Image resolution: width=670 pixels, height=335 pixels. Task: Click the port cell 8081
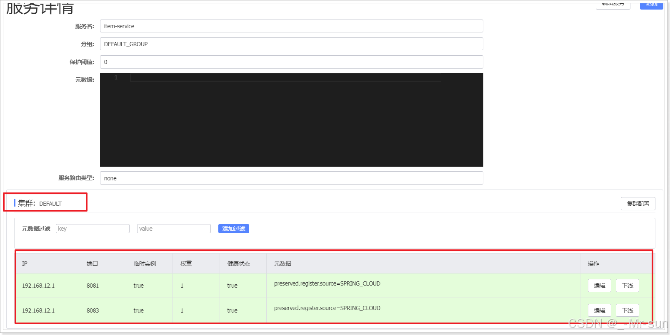92,286
